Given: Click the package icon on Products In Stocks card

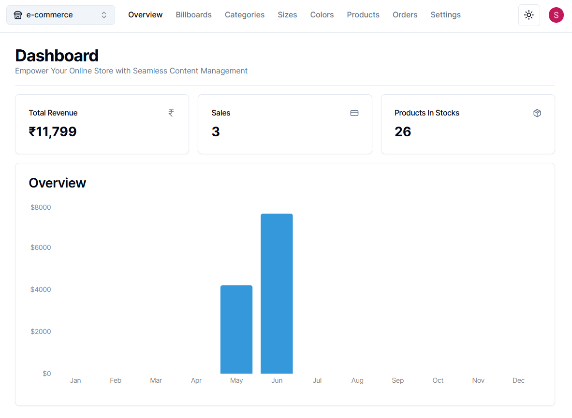Looking at the screenshot, I should 537,113.
